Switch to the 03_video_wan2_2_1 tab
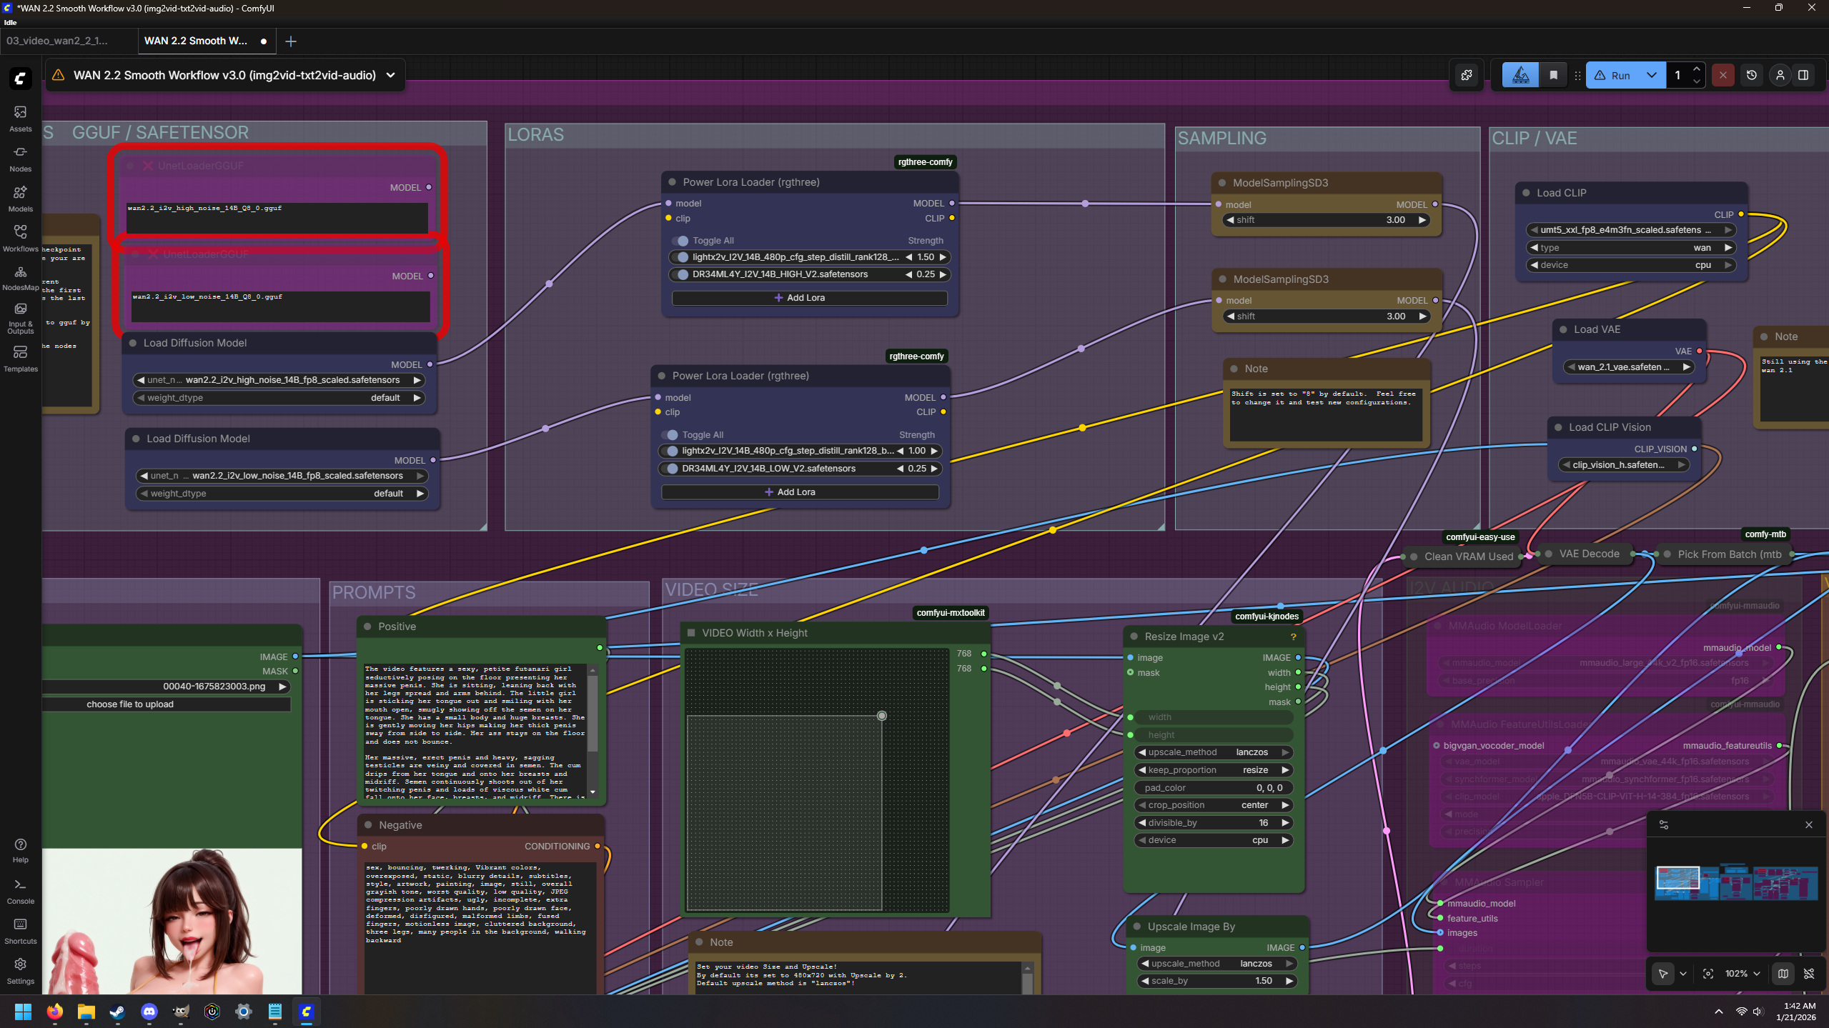 click(x=57, y=41)
